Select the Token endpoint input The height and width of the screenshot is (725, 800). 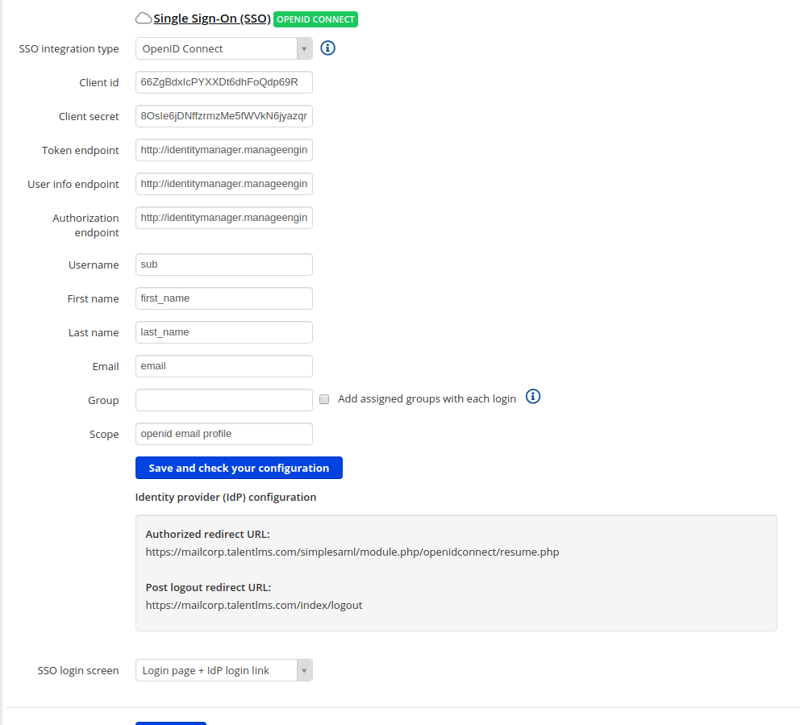(223, 150)
